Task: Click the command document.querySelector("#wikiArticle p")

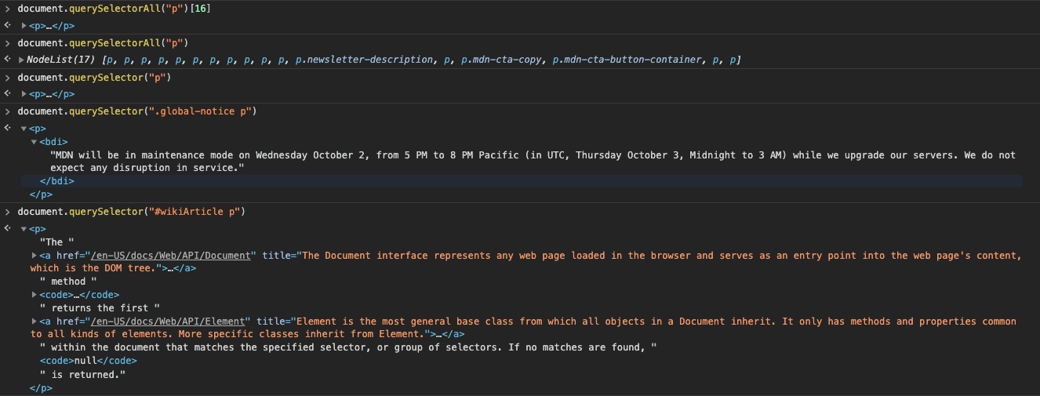Action: 132,212
